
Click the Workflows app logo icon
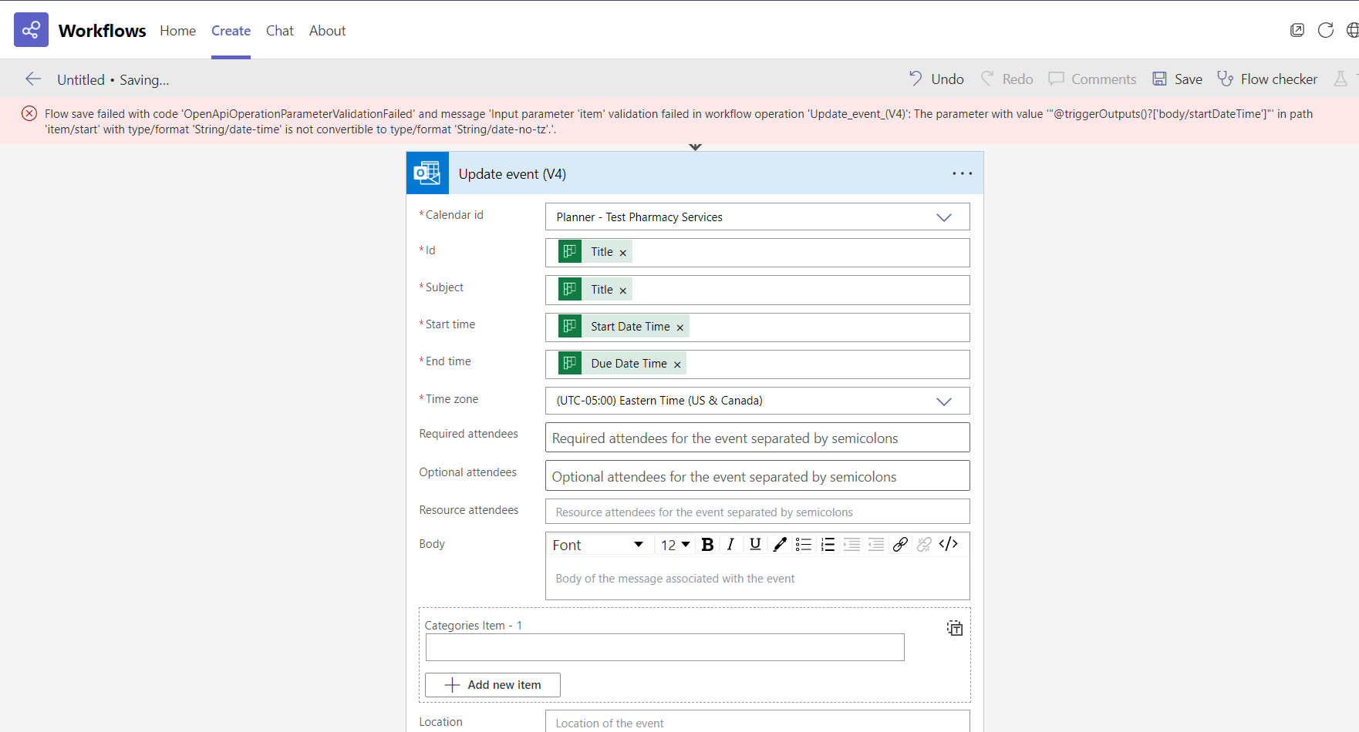[x=31, y=30]
